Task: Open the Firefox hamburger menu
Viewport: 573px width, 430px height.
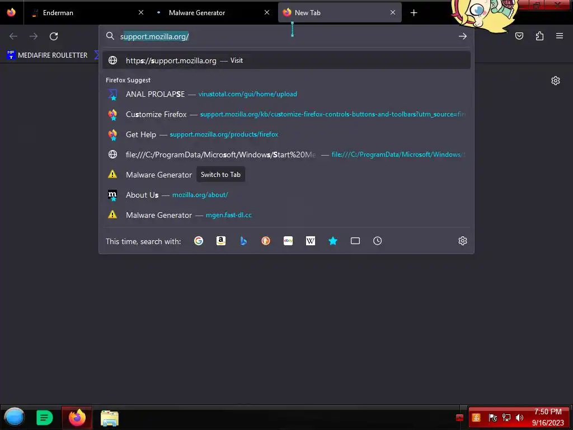Action: (x=560, y=36)
